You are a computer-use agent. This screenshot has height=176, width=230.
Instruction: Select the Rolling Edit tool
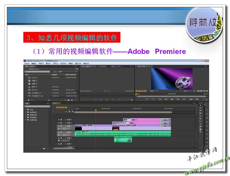(x=200, y=113)
